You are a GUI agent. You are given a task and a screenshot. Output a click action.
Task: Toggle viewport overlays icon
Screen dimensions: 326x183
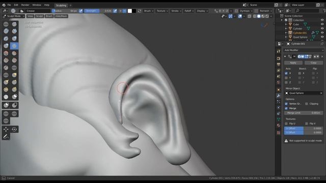pos(240,16)
